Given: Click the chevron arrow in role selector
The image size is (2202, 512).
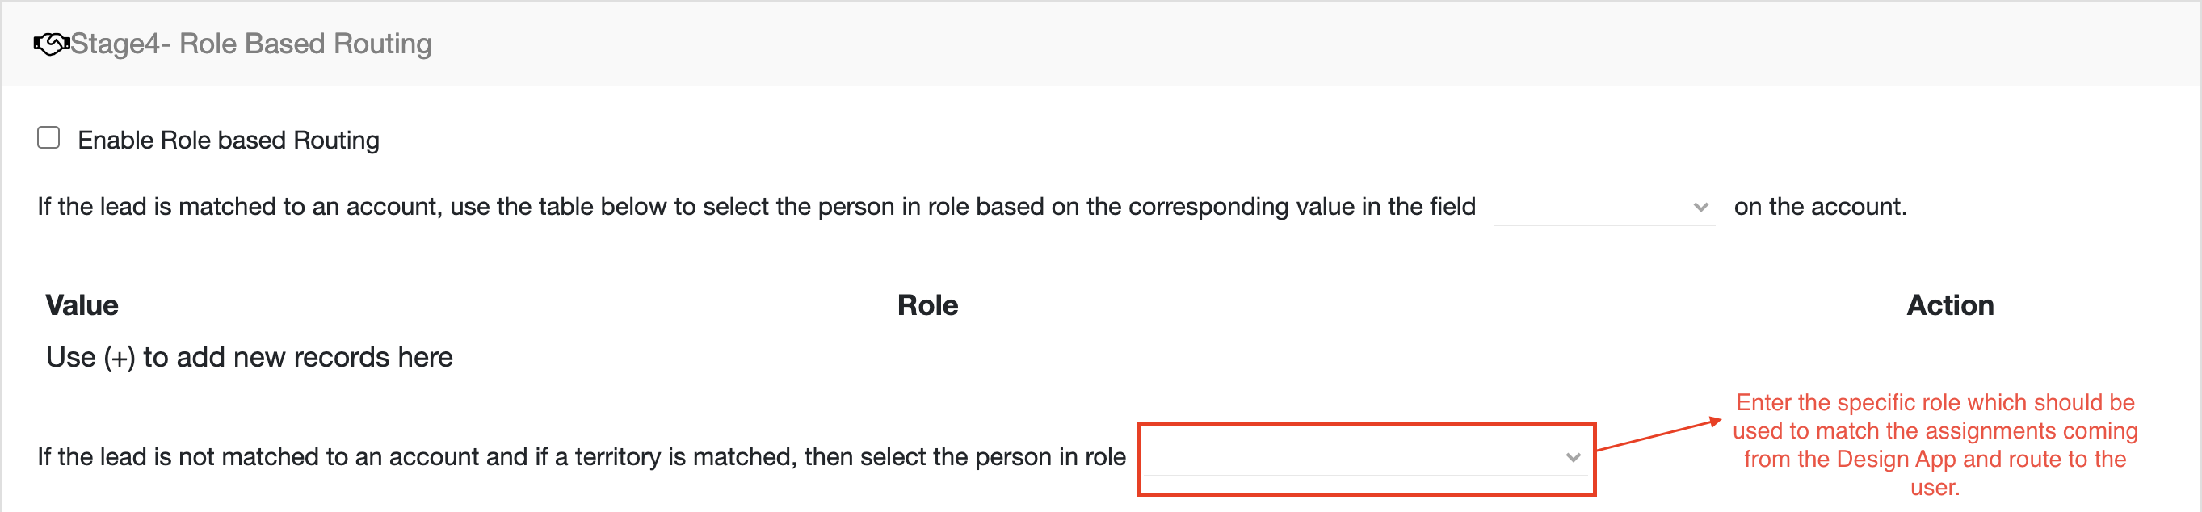Looking at the screenshot, I should coord(1573,458).
